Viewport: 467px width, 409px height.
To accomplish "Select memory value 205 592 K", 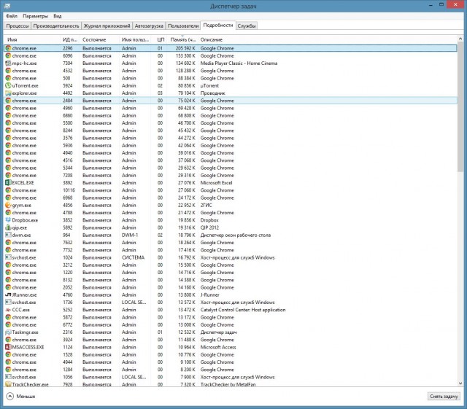I will coord(185,48).
